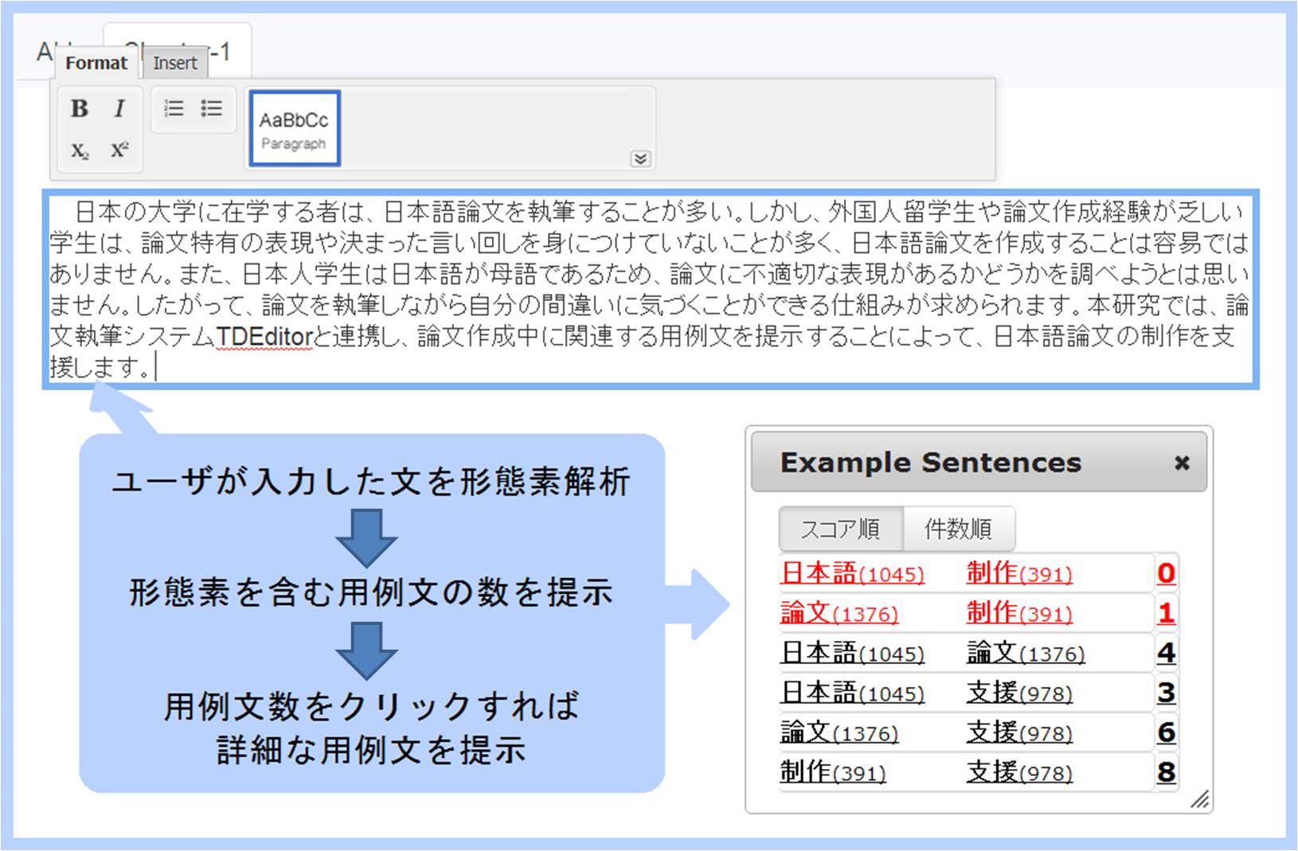Insert a bulleted list

pyautogui.click(x=212, y=108)
